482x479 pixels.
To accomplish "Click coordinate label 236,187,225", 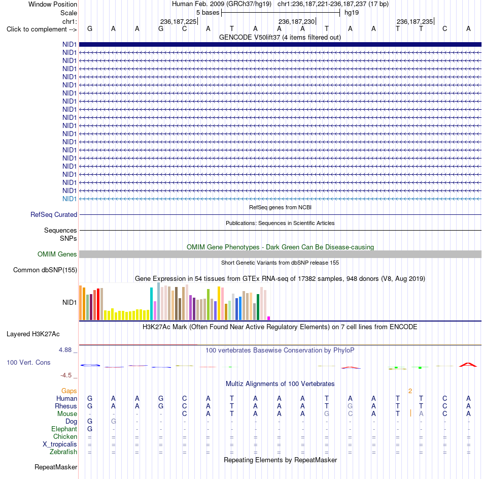I will click(178, 21).
